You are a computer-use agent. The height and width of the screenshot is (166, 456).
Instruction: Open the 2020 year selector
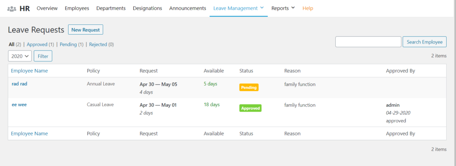coord(20,56)
